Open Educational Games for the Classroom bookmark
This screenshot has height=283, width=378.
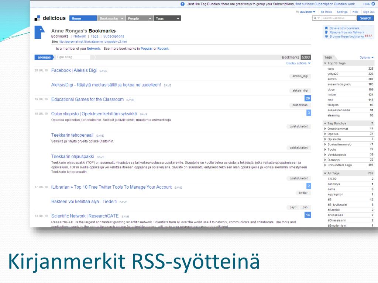[87, 99]
